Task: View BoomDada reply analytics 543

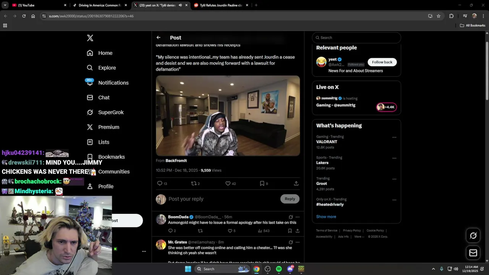Action: [x=264, y=231]
